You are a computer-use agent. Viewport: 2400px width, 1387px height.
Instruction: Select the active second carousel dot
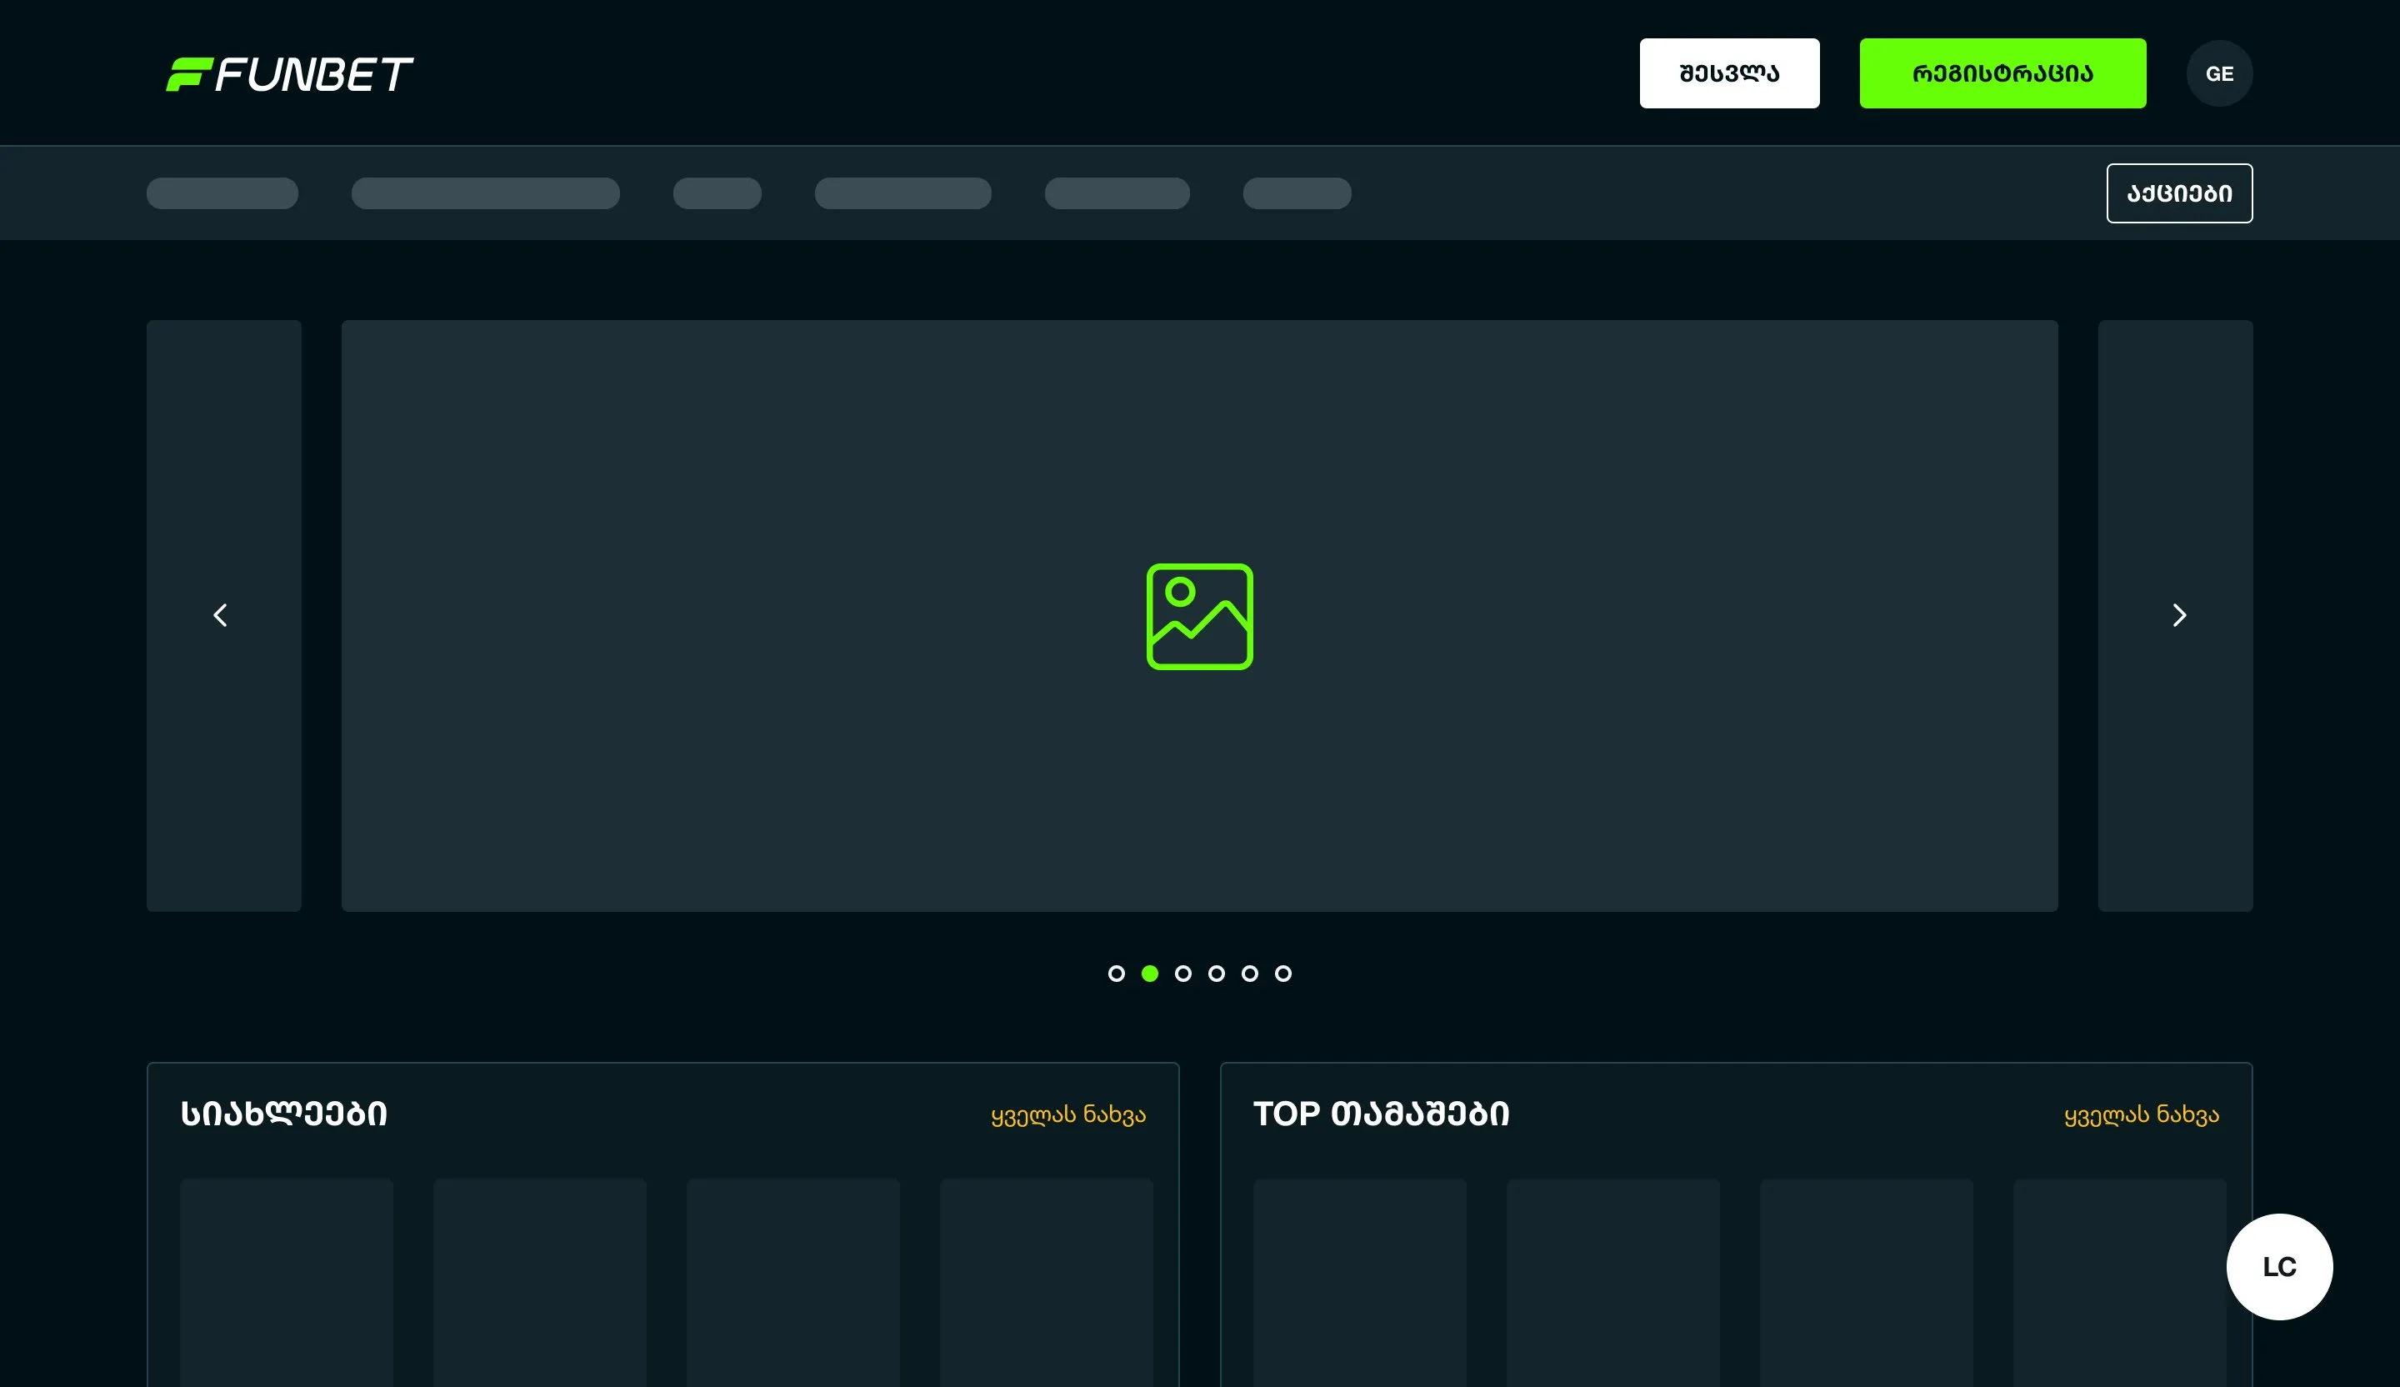(x=1149, y=974)
